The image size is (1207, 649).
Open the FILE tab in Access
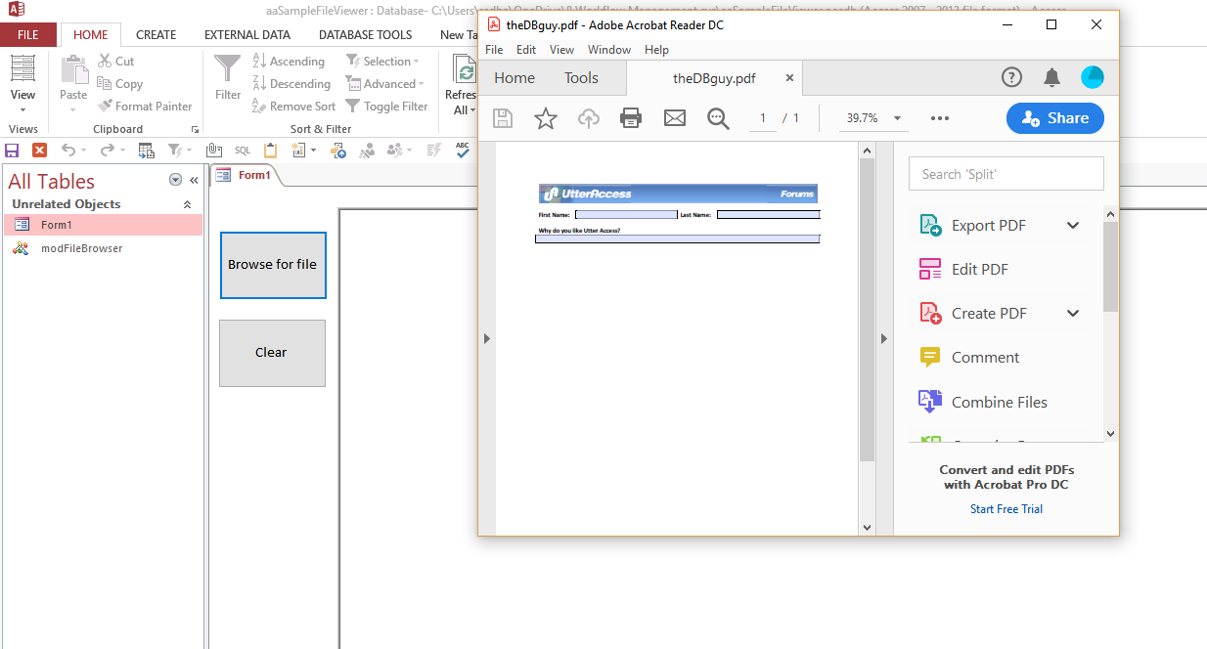[28, 34]
